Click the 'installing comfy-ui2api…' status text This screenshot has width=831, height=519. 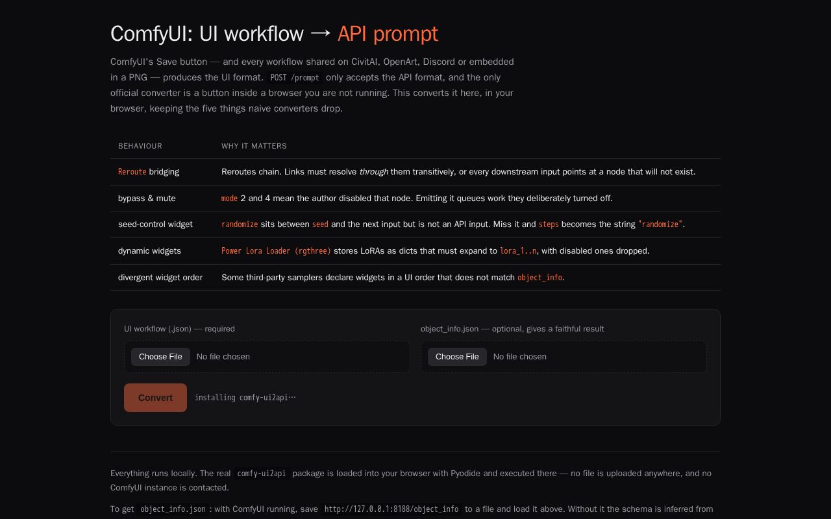(x=245, y=398)
